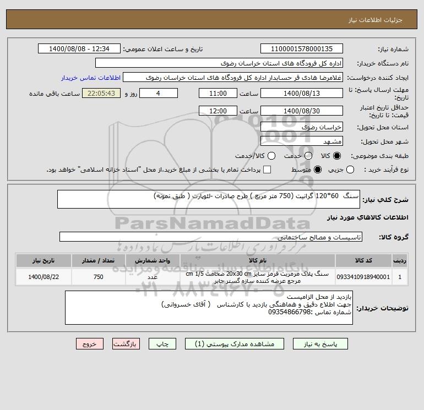This screenshot has width=424, height=410.
Task: Click the request creator field غلامرضا هادی
Action: pos(233,78)
